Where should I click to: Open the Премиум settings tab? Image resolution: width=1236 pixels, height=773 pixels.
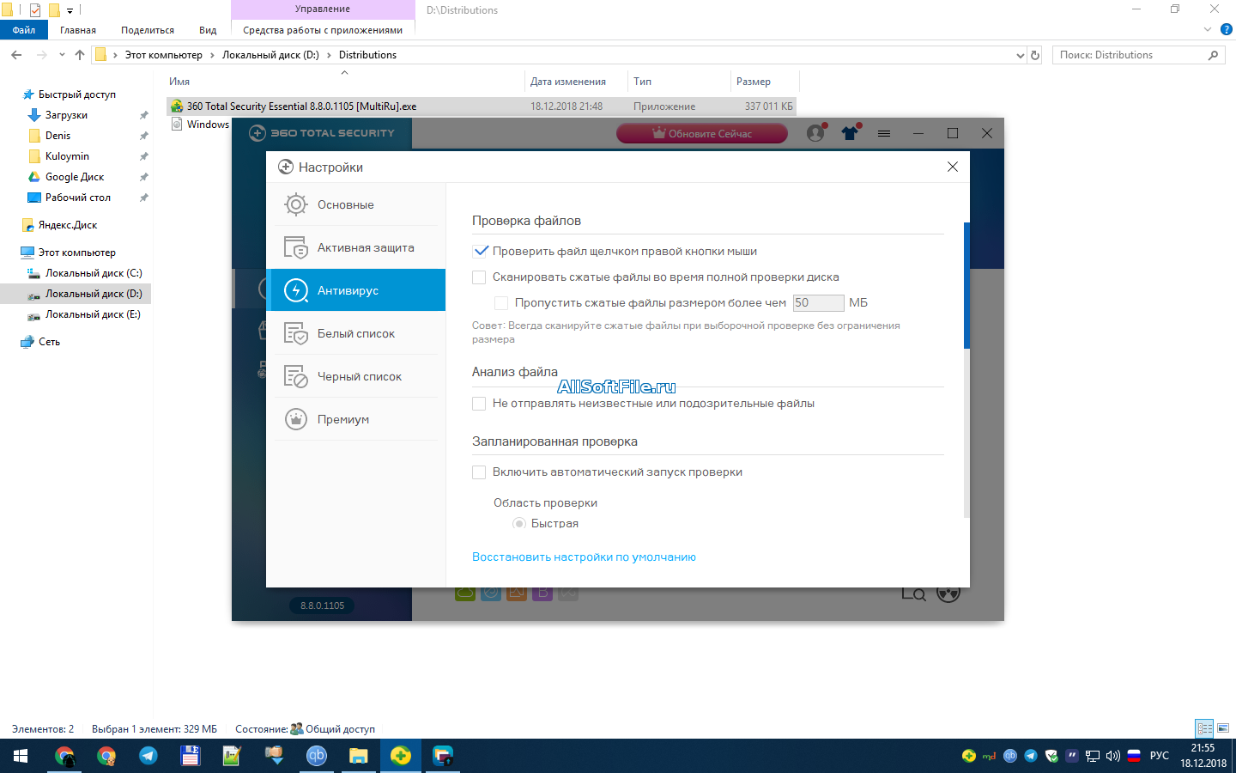click(x=356, y=419)
